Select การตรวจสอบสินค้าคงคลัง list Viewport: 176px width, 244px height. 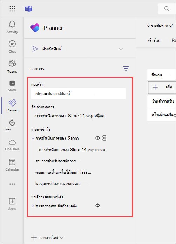(56, 206)
